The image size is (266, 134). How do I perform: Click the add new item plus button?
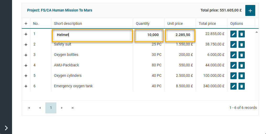pyautogui.click(x=250, y=10)
